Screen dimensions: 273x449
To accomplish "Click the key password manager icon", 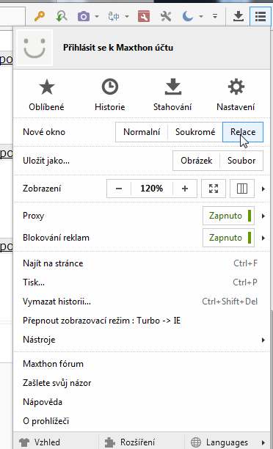I will point(39,16).
